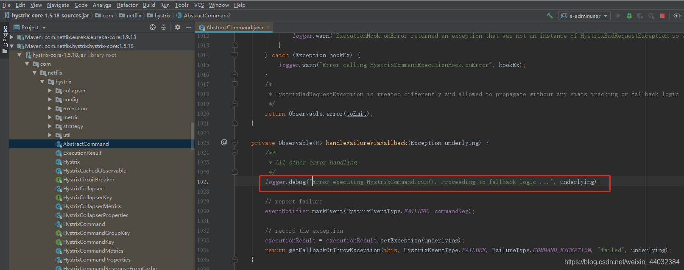Toggle code fold marker at line 1023
684x270 pixels.
click(x=235, y=143)
